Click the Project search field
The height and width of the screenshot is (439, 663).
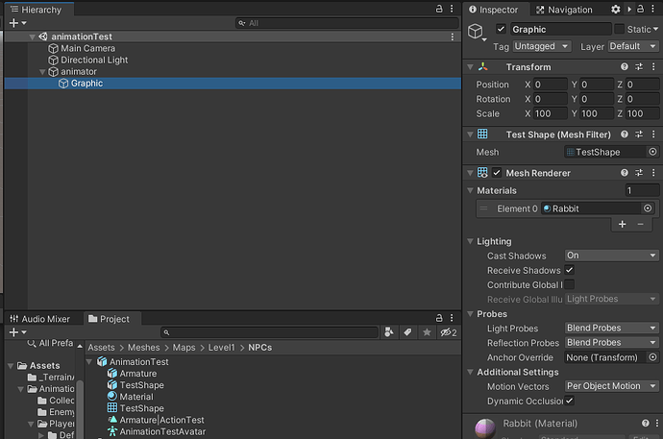[270, 332]
